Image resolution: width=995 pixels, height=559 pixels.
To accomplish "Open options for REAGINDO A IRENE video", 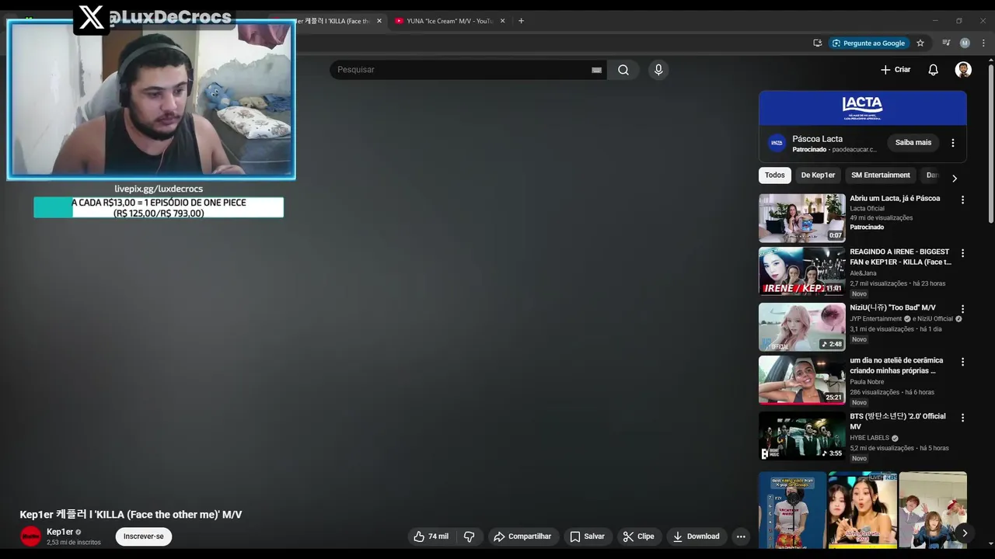I will [x=962, y=253].
